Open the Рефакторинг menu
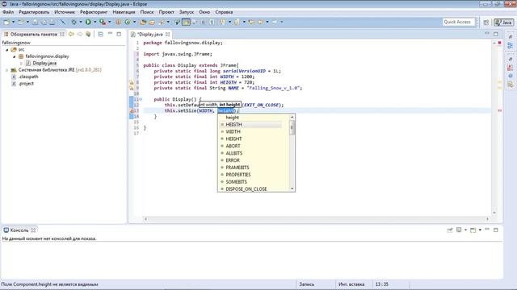This screenshot has height=290, width=517. (94, 12)
